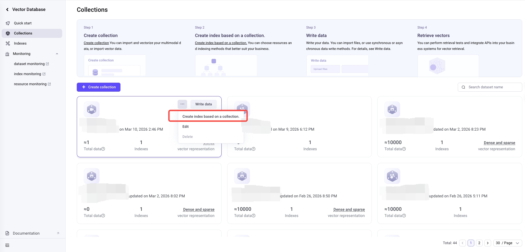Collapse the Monitoring section chevron
Image resolution: width=525 pixels, height=252 pixels.
click(57, 54)
